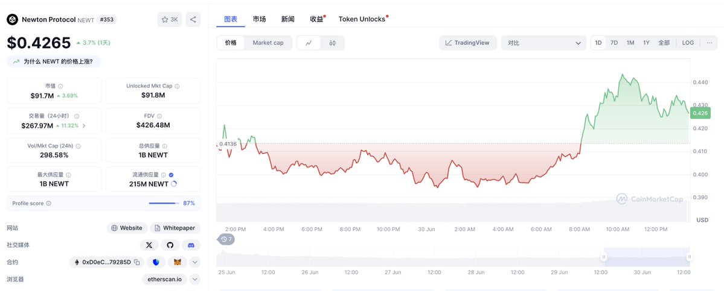Select the Market cap chart tab
This screenshot has width=724, height=291.
[268, 43]
